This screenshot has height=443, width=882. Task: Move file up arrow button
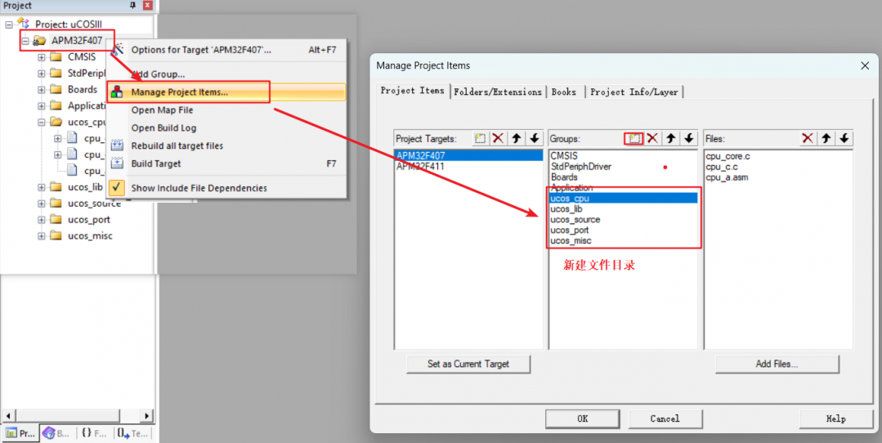(826, 138)
